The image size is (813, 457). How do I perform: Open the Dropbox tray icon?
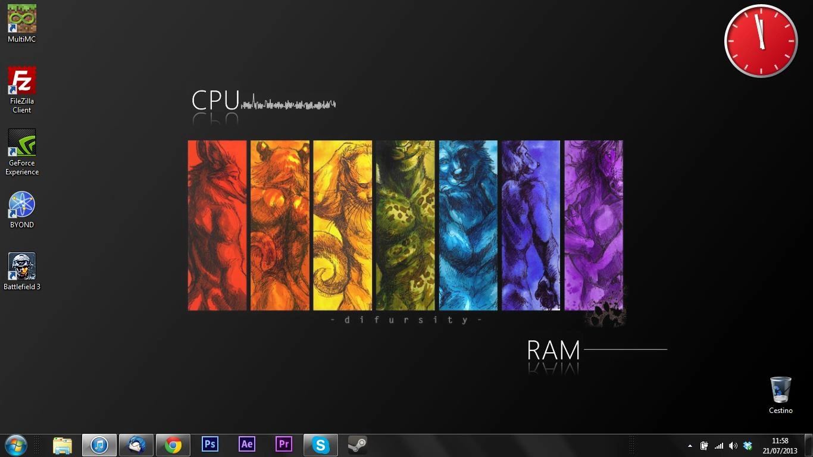tap(748, 446)
